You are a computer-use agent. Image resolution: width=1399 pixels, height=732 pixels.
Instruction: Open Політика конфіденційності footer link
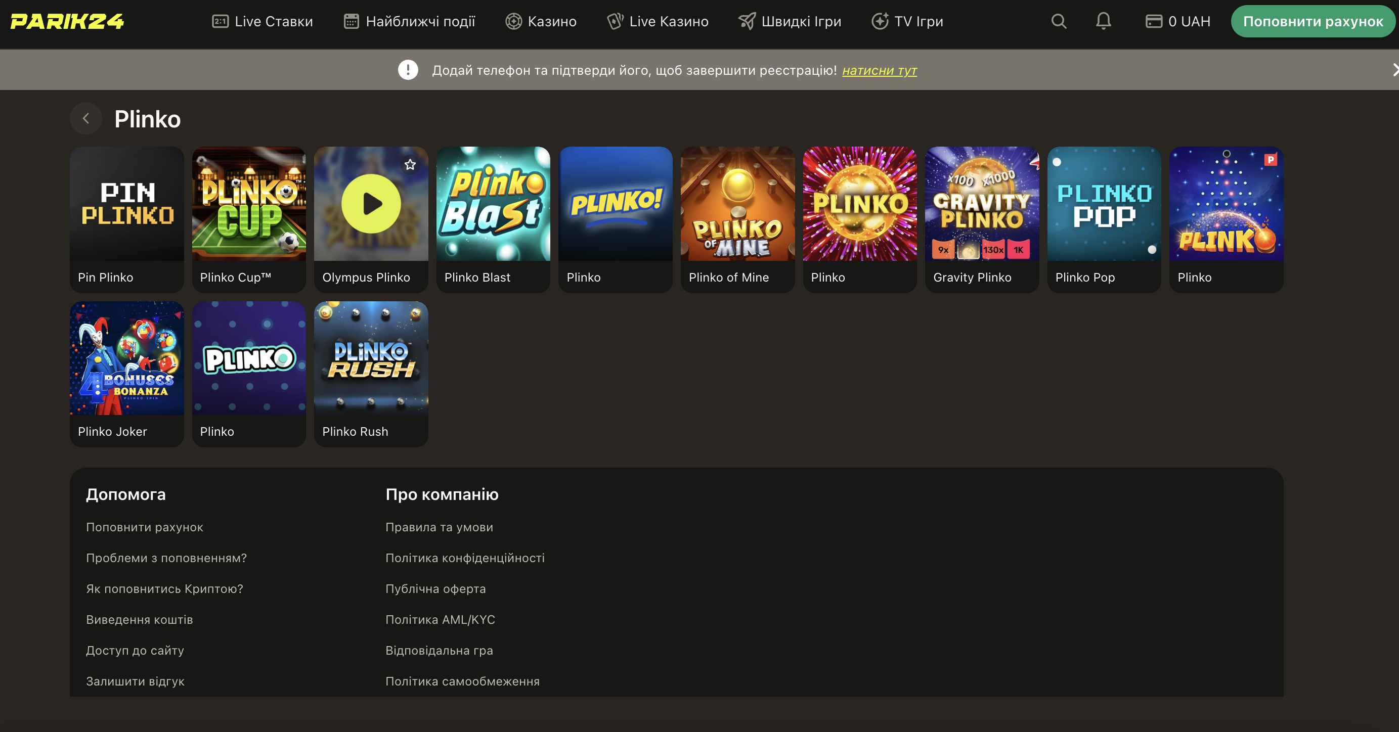[465, 558]
